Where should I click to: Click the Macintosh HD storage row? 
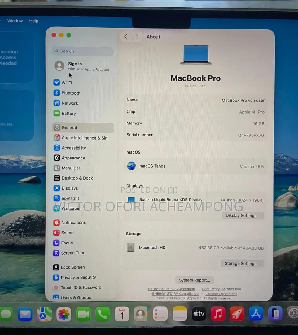coord(195,248)
